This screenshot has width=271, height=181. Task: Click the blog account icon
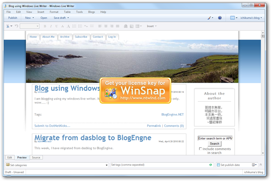[232, 18]
